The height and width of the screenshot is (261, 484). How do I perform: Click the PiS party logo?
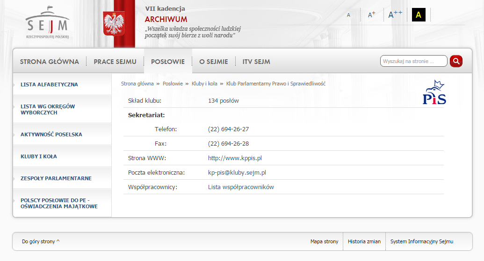pos(434,92)
